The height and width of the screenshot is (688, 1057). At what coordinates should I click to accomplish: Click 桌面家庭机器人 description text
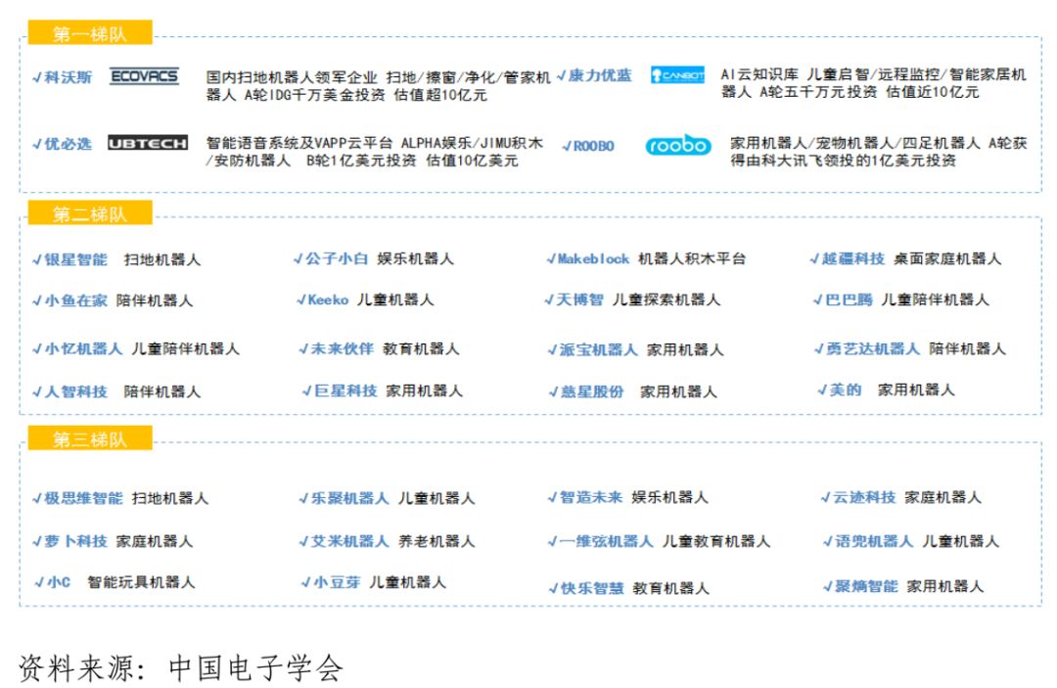pos(947,258)
